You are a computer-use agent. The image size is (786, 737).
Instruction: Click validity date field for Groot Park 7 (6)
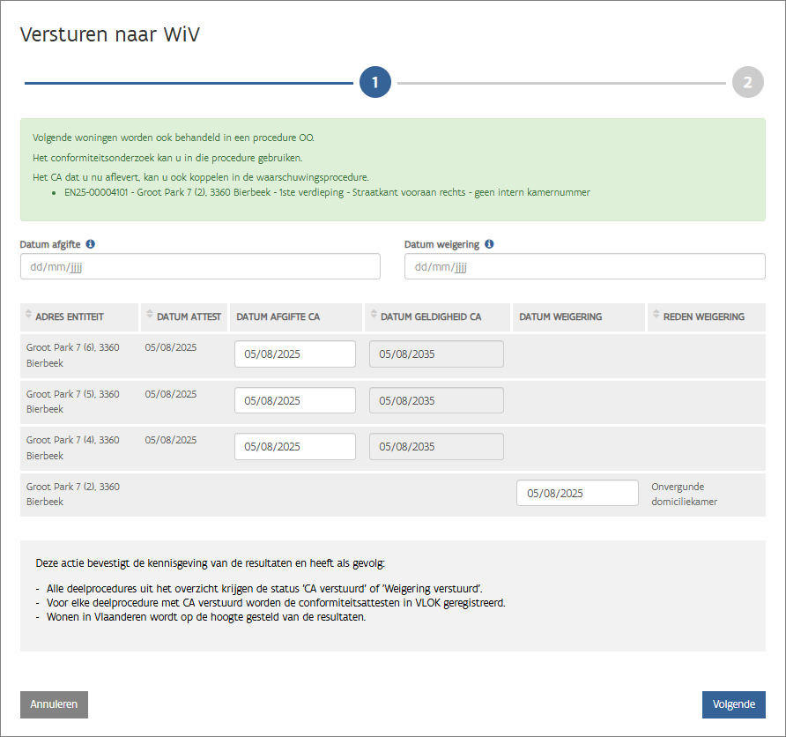(436, 354)
